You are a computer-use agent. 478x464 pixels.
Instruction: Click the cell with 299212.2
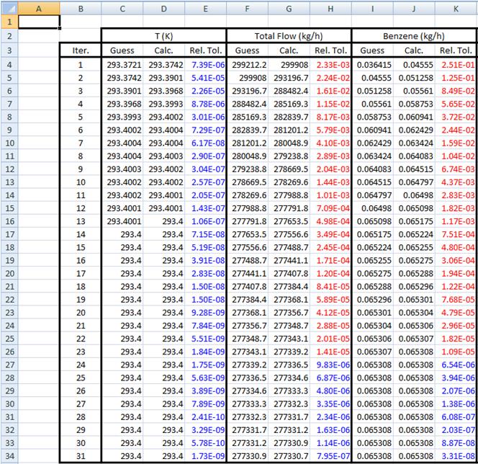pos(247,65)
